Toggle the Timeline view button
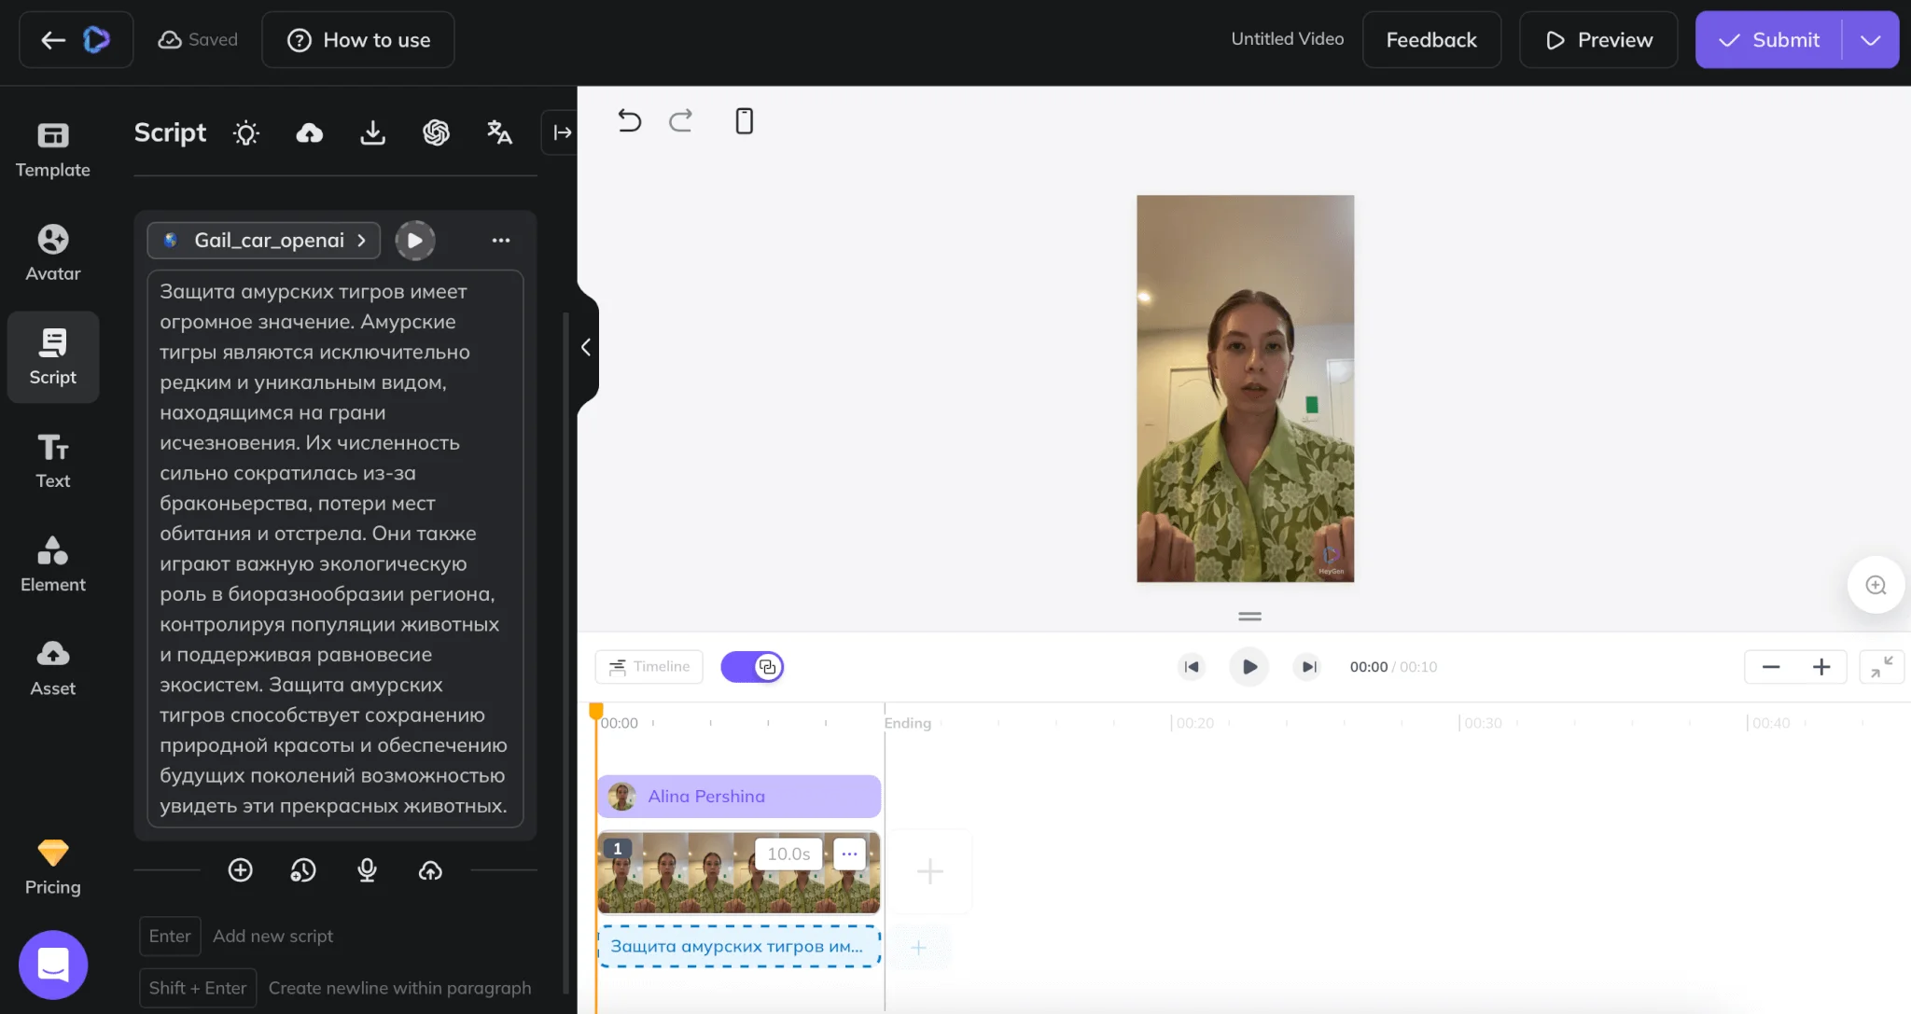This screenshot has width=1911, height=1014. pyautogui.click(x=649, y=667)
